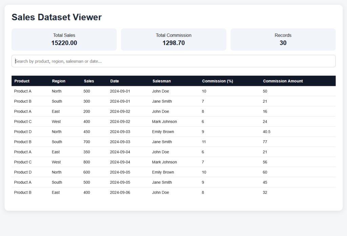This screenshot has height=236, width=347.
Task: Sort by the Date column header
Action: (x=115, y=81)
